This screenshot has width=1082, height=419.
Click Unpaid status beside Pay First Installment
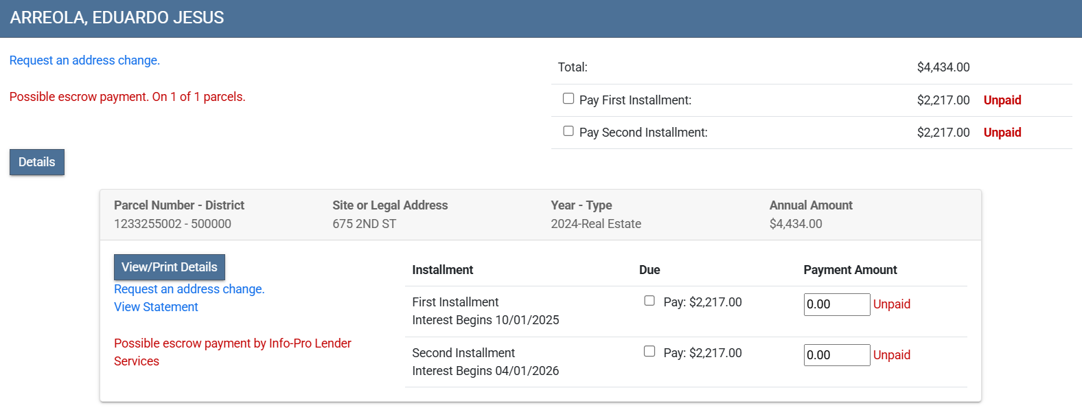[x=1002, y=100]
